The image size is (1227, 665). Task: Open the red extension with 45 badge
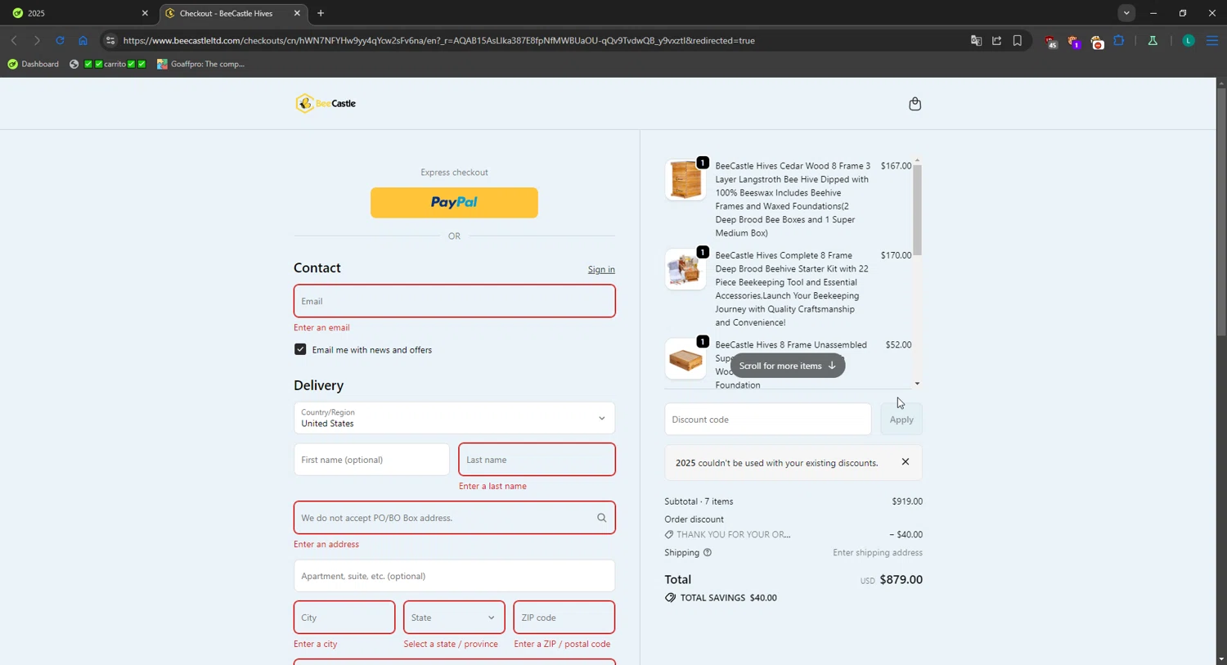pos(1051,41)
